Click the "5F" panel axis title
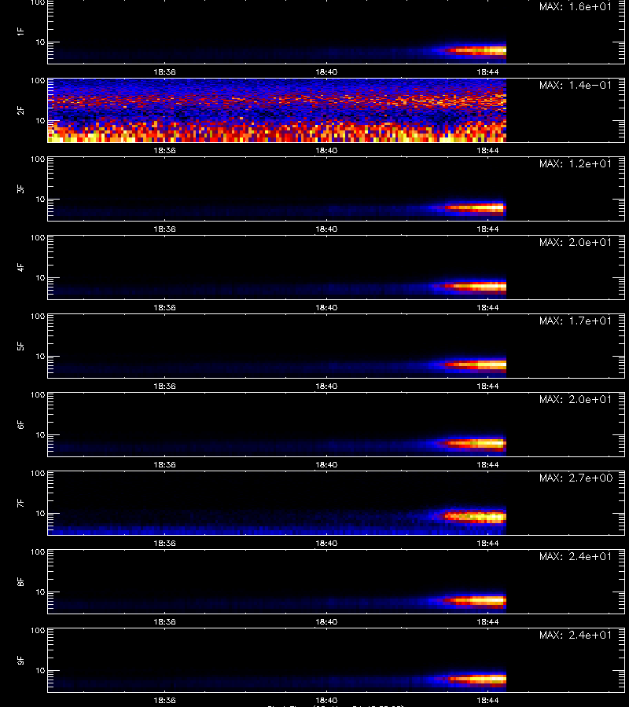629x707 pixels. pos(20,346)
